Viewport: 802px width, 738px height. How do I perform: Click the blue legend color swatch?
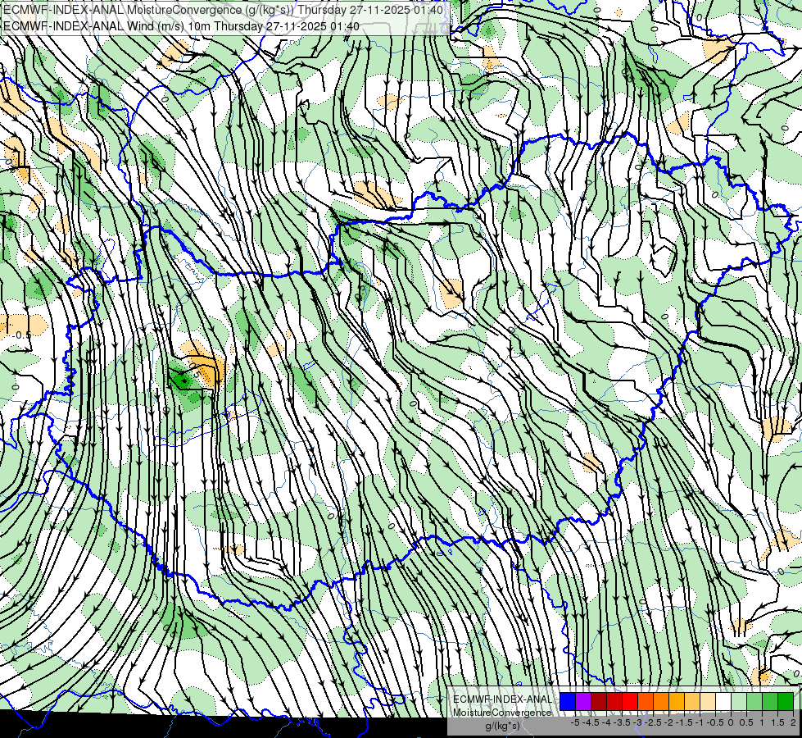pyautogui.click(x=568, y=701)
